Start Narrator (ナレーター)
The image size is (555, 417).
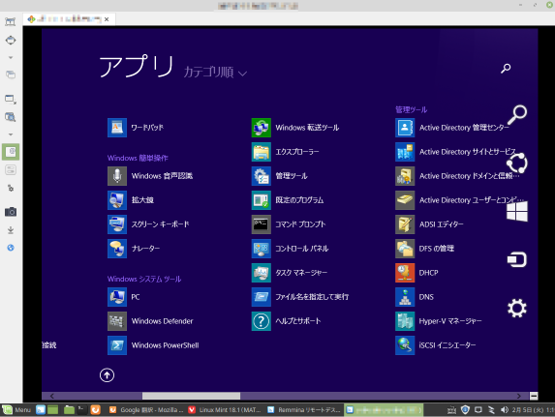[134, 249]
